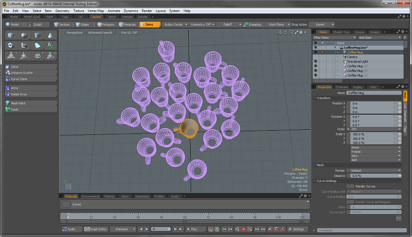Screen dimensions: 412x237
Task: Hide the Coffee Mug (3) instance
Action: click(x=316, y=70)
